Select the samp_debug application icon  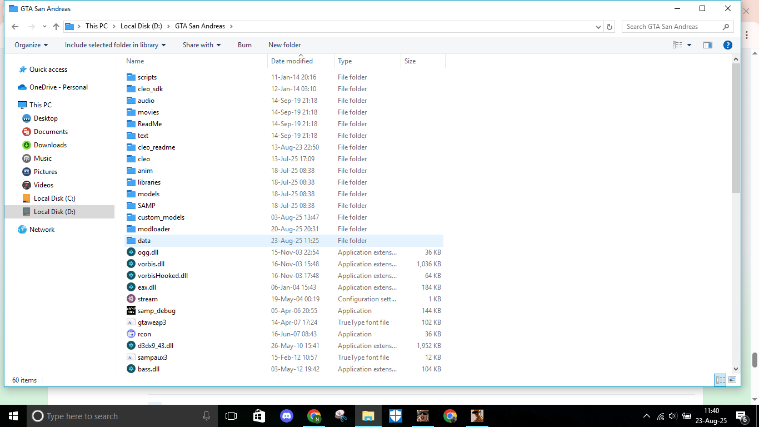click(131, 311)
